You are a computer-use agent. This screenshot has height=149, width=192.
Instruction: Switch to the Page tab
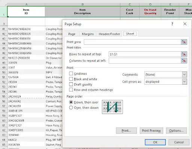pyautogui.click(x=72, y=34)
